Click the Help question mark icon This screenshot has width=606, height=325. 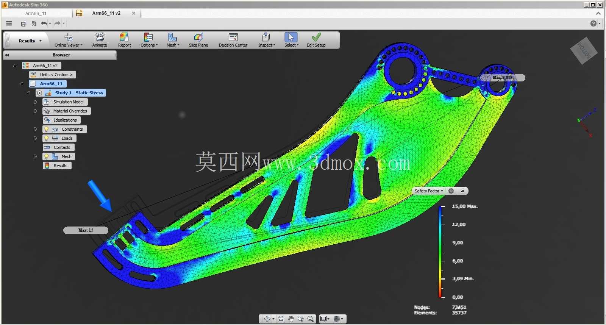[x=594, y=23]
